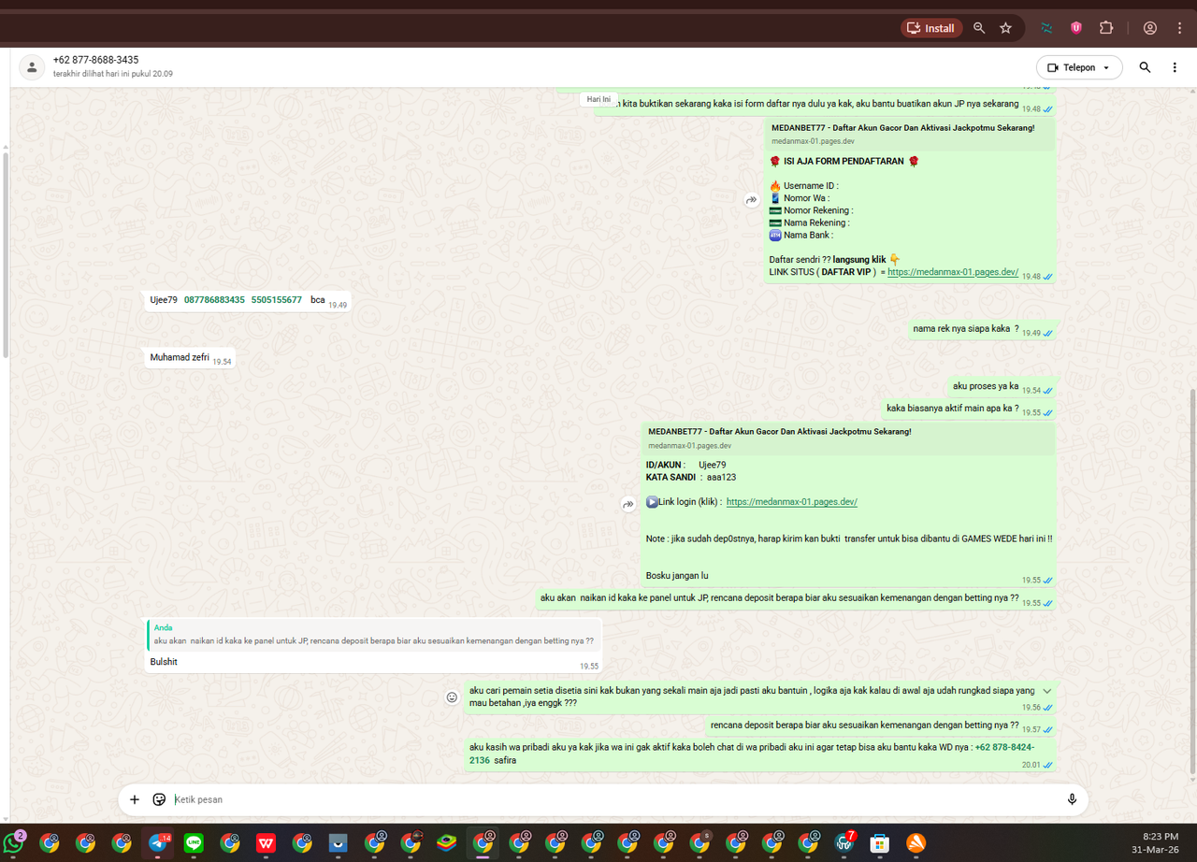Click the plus attach icon
The image size is (1197, 862).
135,799
